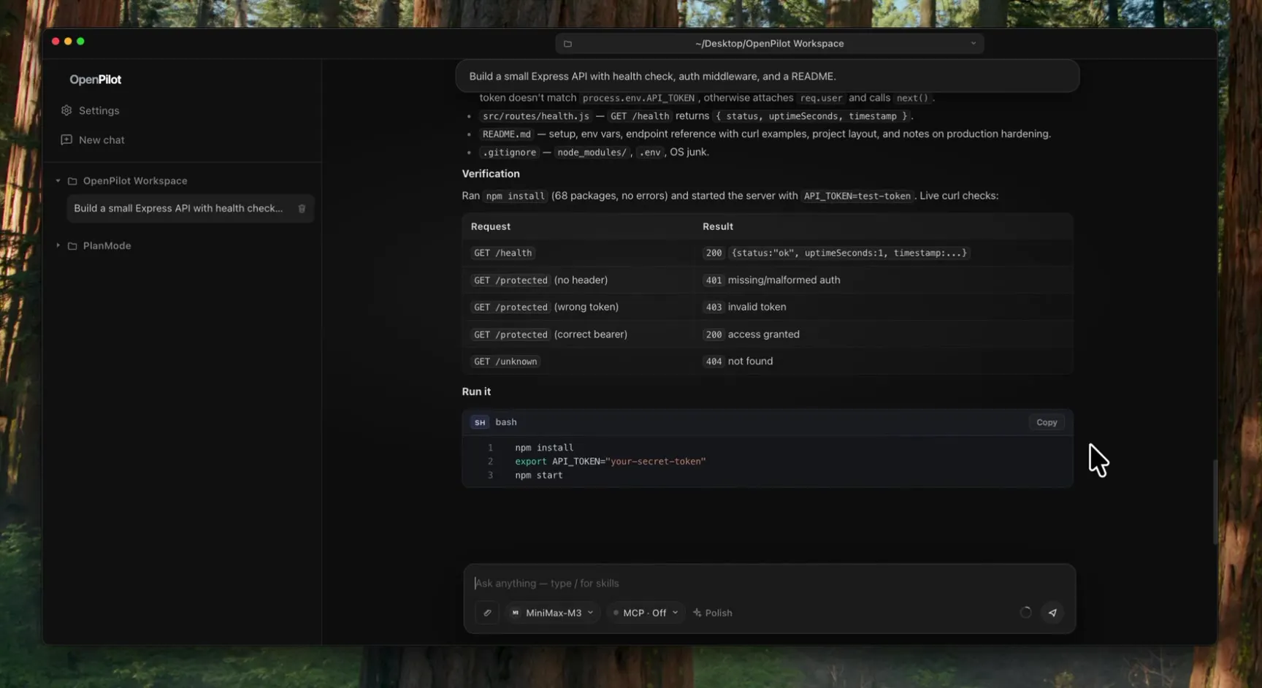Click the ".gitignore" inline code tag
Viewport: 1262px width, 688px height.
tap(510, 153)
